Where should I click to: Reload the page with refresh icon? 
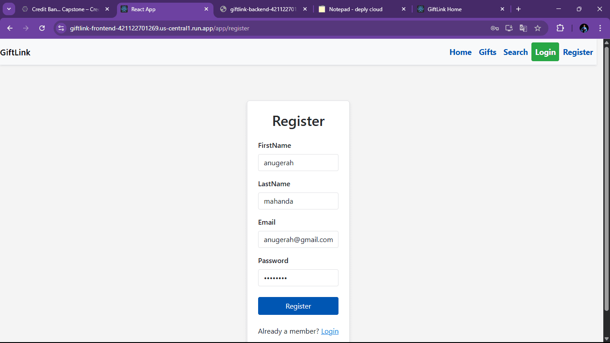point(42,28)
